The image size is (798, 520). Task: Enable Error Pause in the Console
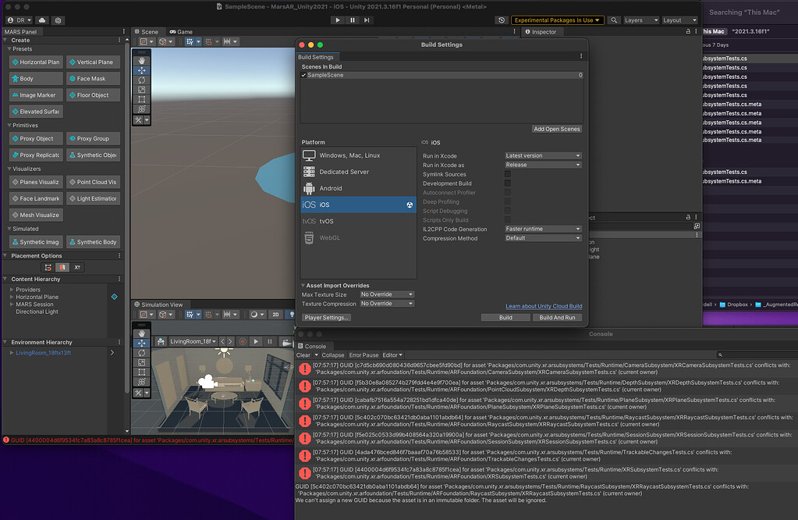point(363,354)
